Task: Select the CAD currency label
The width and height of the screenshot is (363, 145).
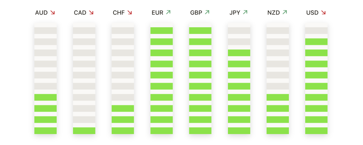Action: pyautogui.click(x=80, y=13)
